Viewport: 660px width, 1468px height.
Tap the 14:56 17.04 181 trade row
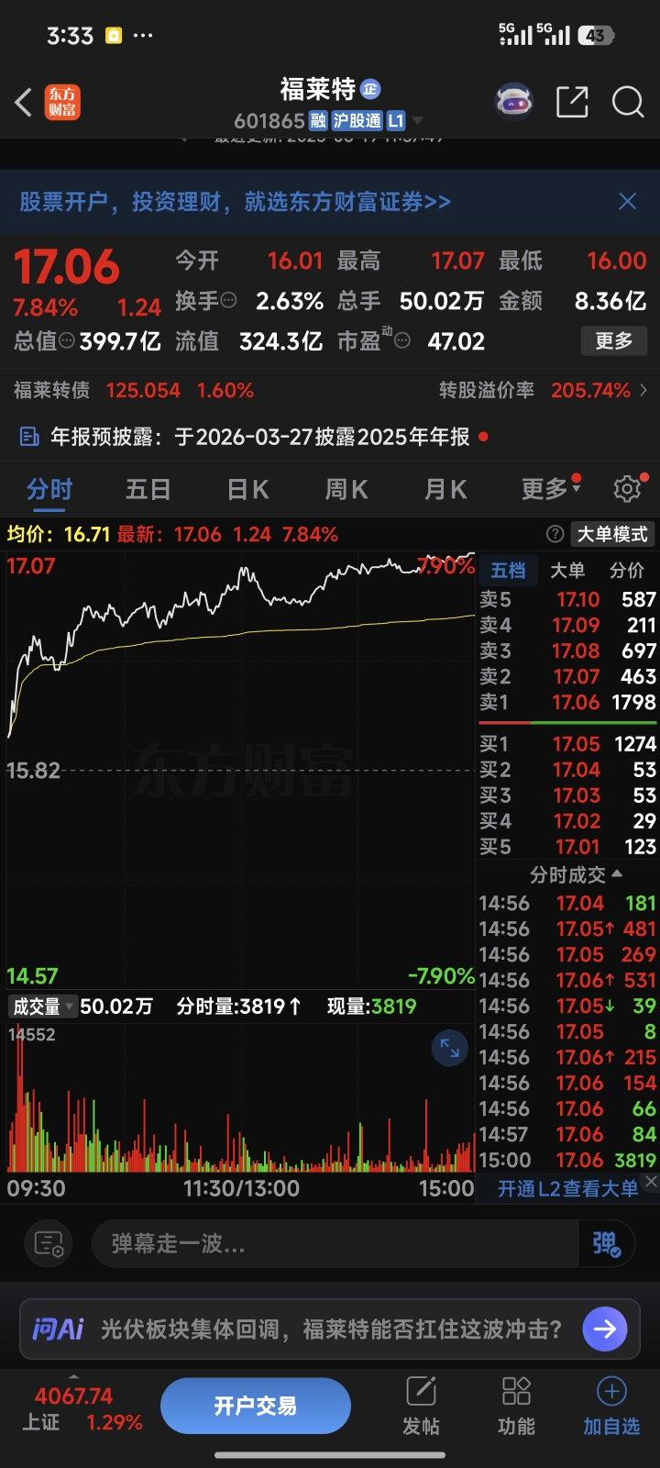[x=568, y=904]
